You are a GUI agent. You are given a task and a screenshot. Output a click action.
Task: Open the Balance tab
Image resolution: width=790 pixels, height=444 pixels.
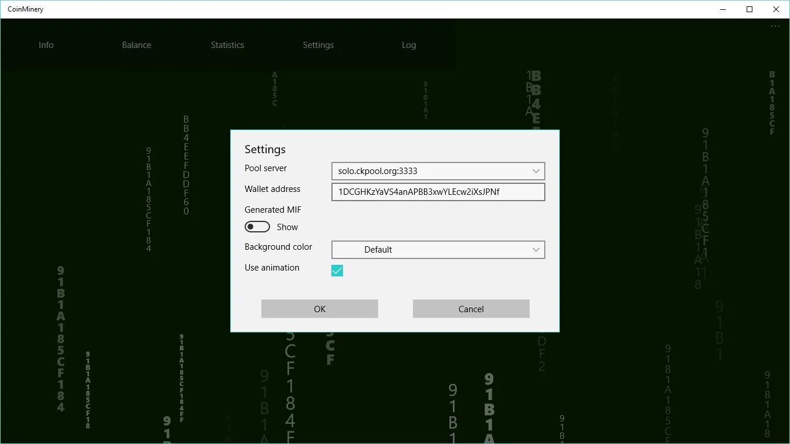coord(136,45)
